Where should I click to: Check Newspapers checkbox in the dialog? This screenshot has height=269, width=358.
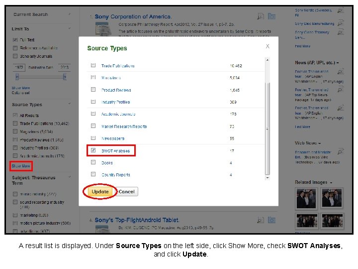(x=93, y=138)
